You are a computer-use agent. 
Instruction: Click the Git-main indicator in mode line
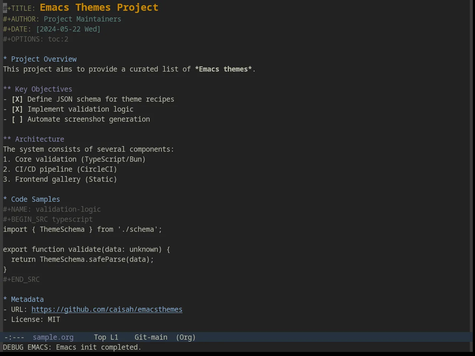point(151,337)
